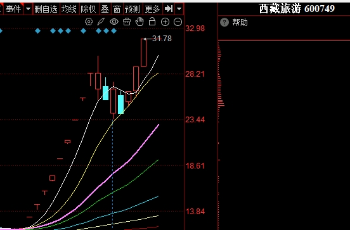Open the 更多 menu
The image size is (350, 230).
(x=152, y=9)
